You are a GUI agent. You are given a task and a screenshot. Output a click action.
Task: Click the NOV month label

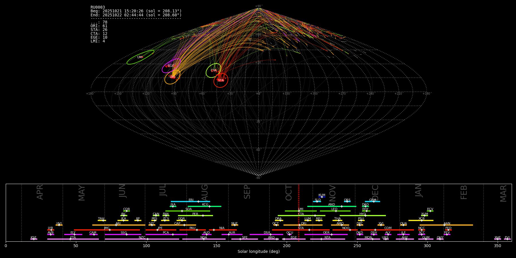[333, 193]
